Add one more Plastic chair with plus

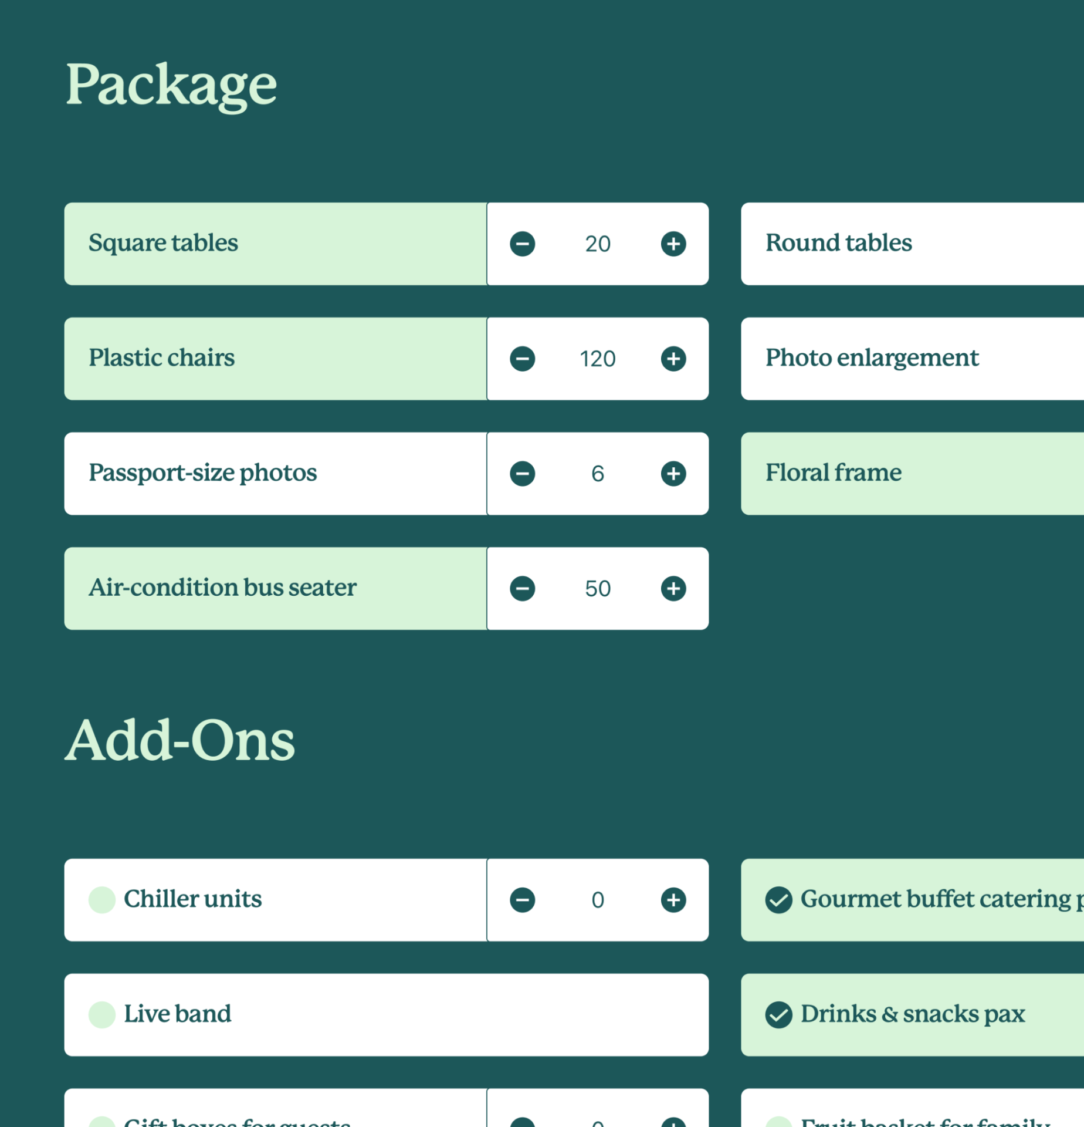(673, 359)
